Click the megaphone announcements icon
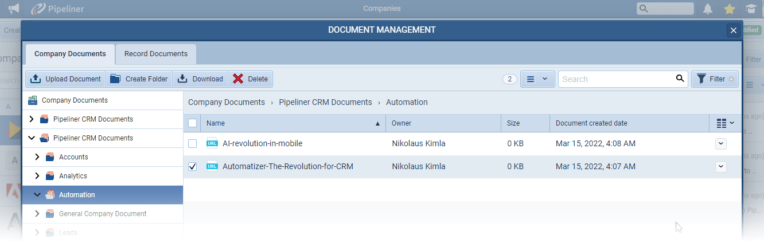Viewport: 764px width, 242px height. pyautogui.click(x=14, y=9)
